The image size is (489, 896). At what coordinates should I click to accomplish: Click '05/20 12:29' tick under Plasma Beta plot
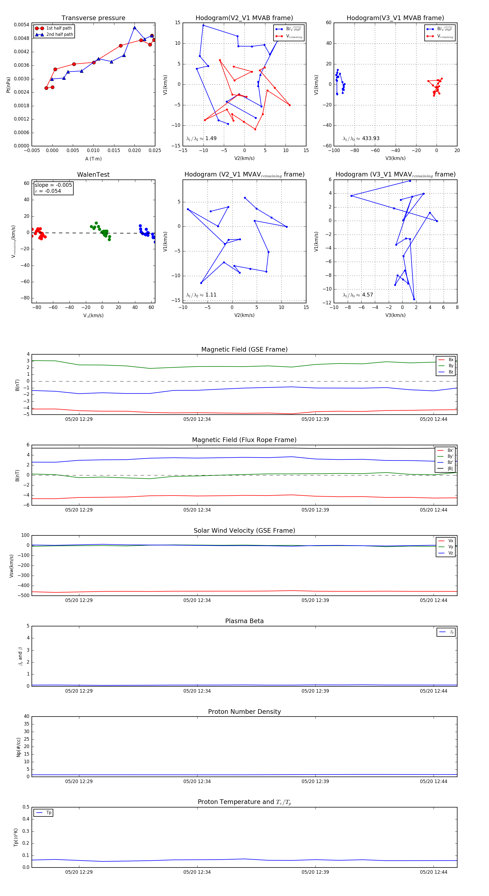[79, 691]
